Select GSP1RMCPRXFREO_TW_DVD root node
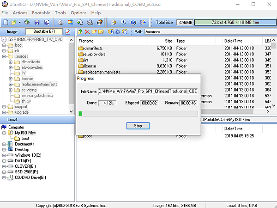The width and height of the screenshot is (277, 208). pos(36,39)
